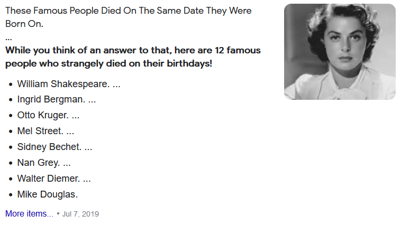Click the "Sidney Bechet" list entry
This screenshot has width=401, height=225.
tap(49, 147)
